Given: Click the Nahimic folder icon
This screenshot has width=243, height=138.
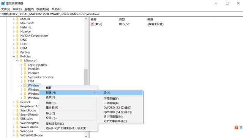Looking at the screenshot, I should tap(17, 27).
